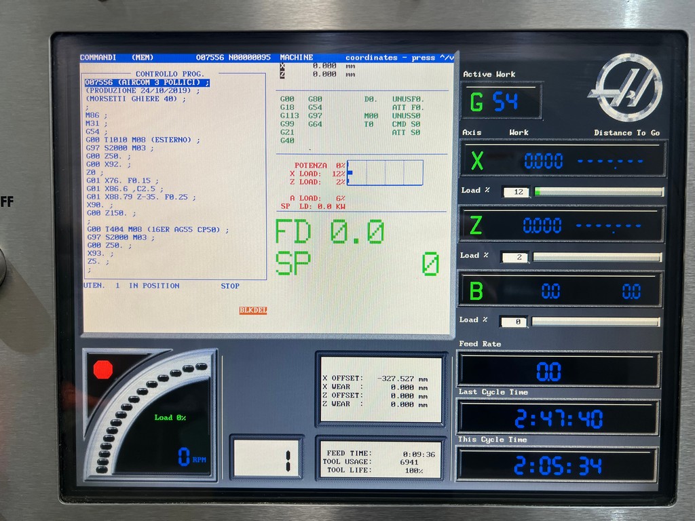
Task: Click the X axis Load % value box showing 12
Action: pos(516,192)
